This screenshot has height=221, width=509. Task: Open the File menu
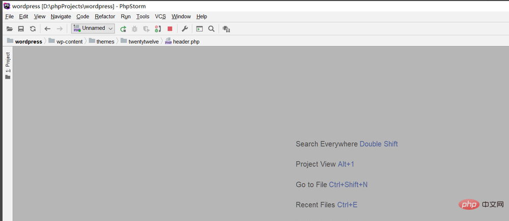click(x=9, y=16)
